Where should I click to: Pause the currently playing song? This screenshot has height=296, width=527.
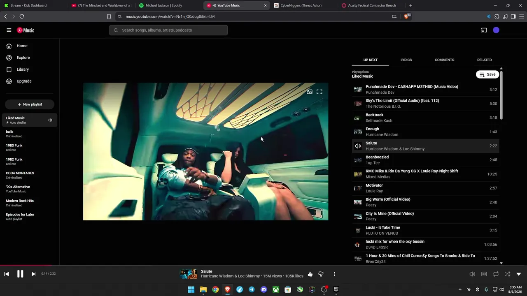pos(20,274)
